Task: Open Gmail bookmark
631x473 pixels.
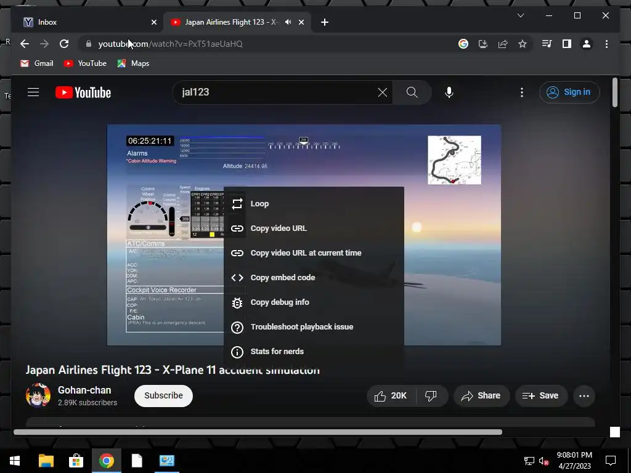Action: [37, 63]
